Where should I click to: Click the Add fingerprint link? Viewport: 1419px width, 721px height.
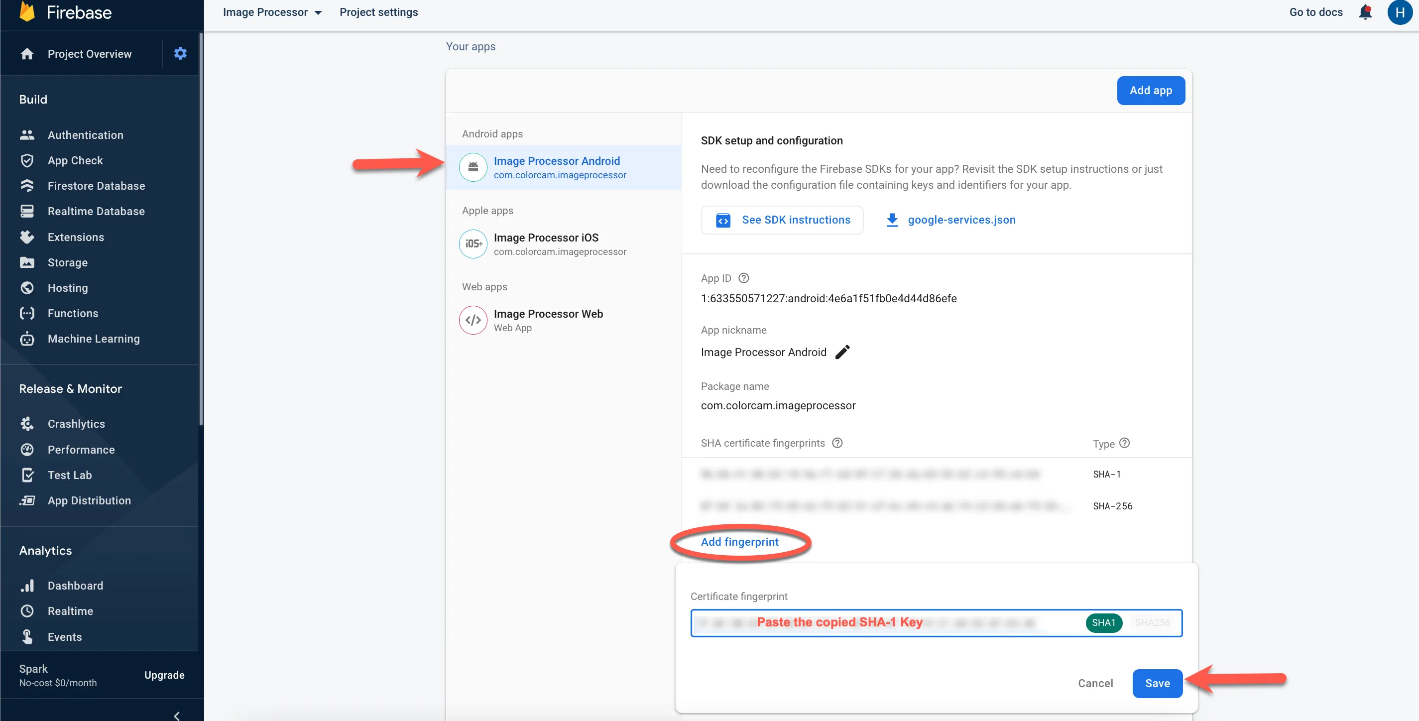tap(739, 542)
